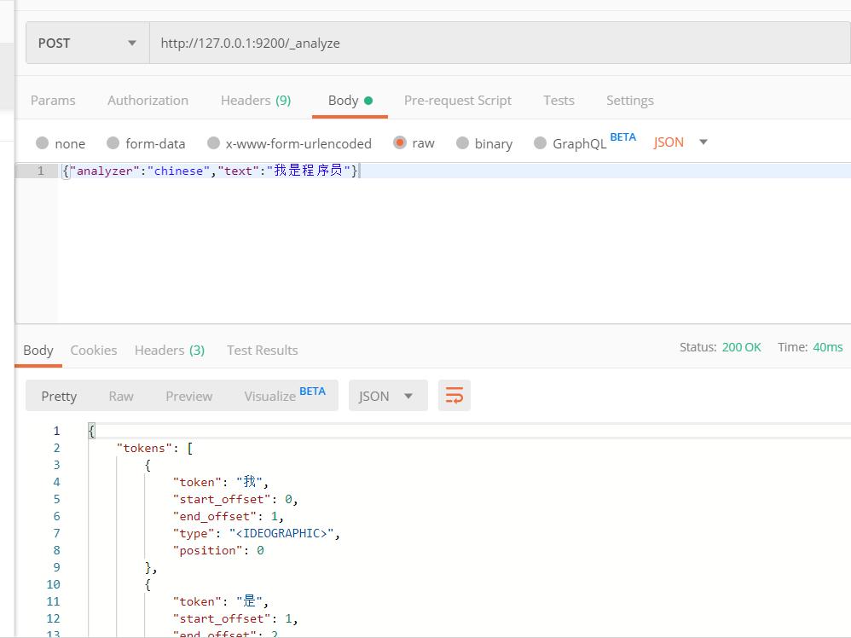Click "position": 0 on line 8

tap(219, 550)
